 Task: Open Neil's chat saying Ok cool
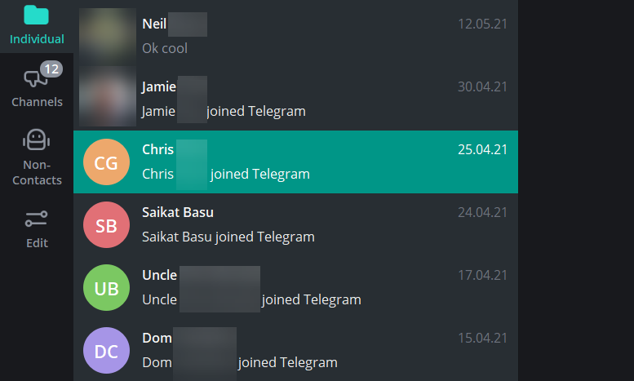[x=326, y=36]
